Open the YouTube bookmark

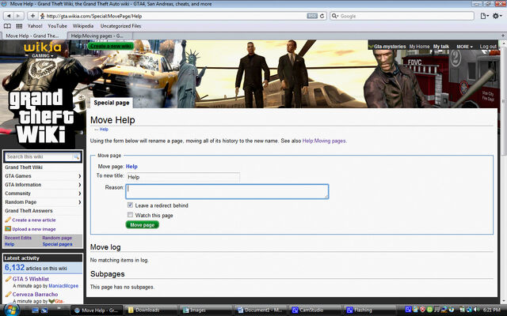point(57,26)
